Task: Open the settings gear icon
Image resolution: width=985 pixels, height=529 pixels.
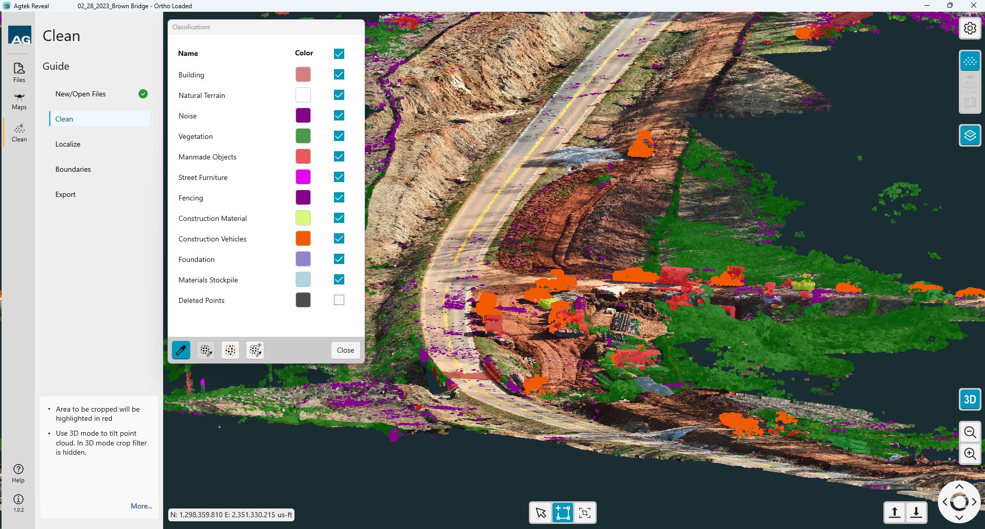Action: coord(970,28)
